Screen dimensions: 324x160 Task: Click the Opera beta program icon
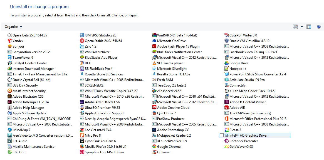[x=9, y=35]
